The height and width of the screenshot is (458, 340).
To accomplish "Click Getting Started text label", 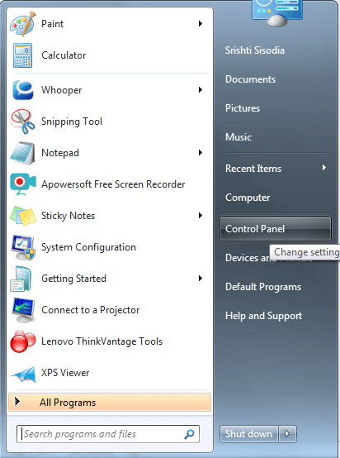I will pos(73,279).
